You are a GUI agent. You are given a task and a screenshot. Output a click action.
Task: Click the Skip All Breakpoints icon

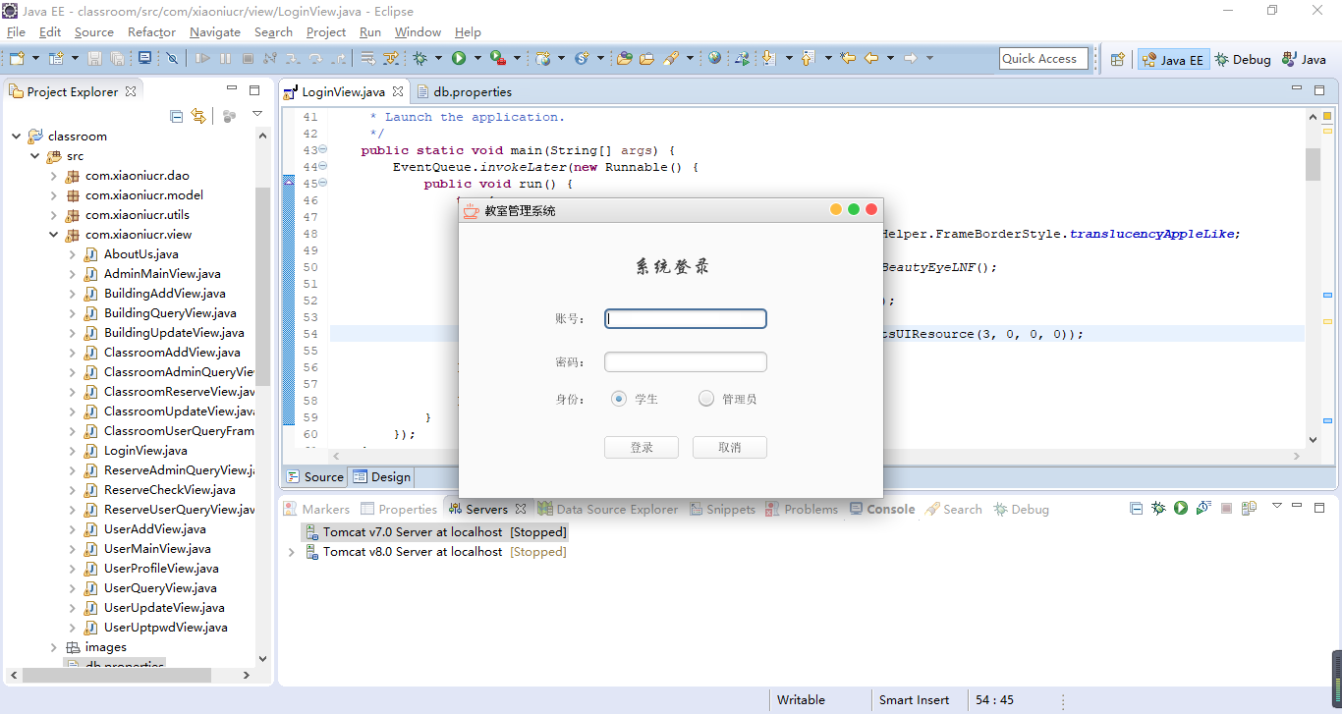172,59
